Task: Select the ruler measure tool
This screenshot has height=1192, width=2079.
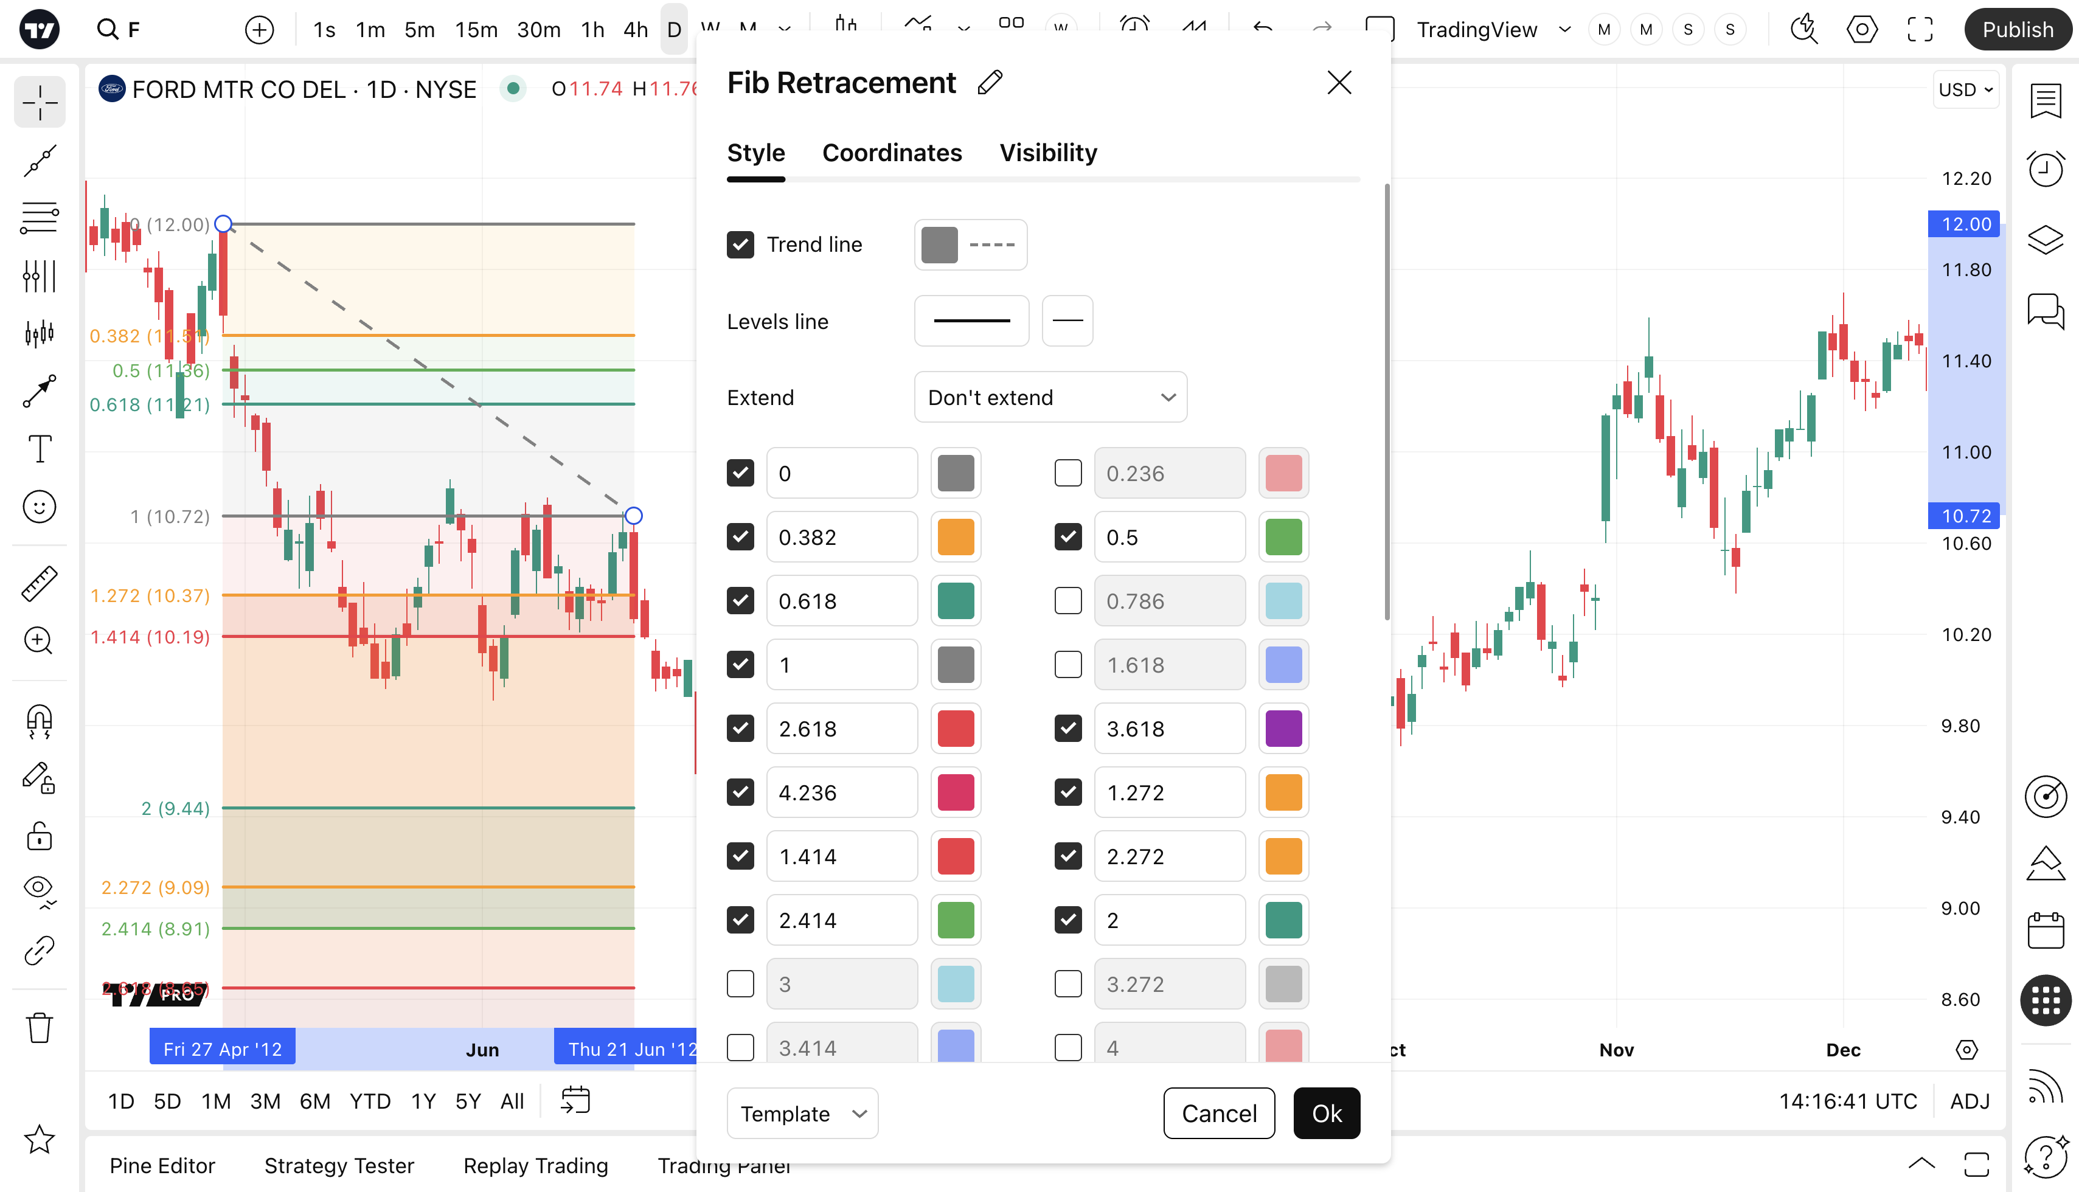Action: coord(40,584)
